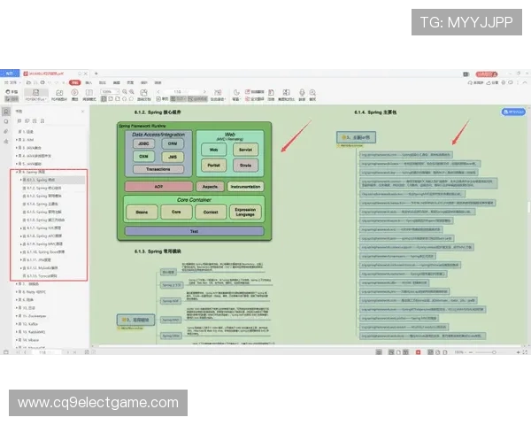Select 6.1.4 Spring bookmark entry

42,204
